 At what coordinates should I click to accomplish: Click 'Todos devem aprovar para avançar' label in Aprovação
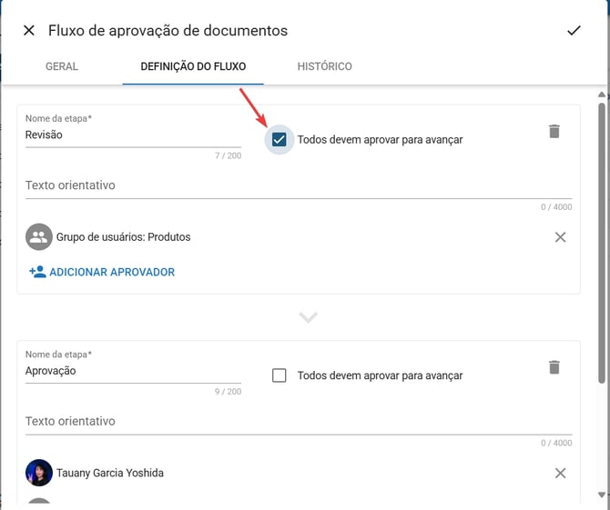pos(380,375)
